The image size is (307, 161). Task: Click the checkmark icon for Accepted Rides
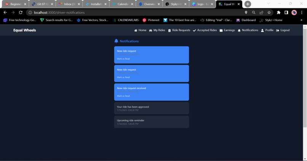tap(194, 30)
